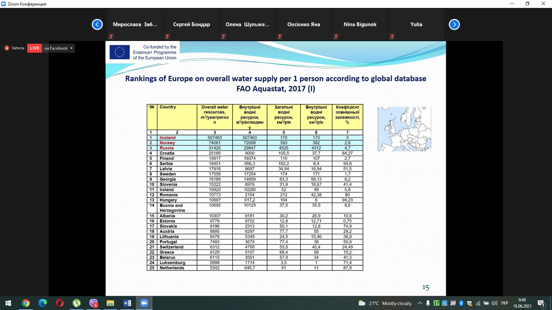Screen dimensions: 552x310
Task: Click the touchpad tray icon
Action: pos(453,303)
